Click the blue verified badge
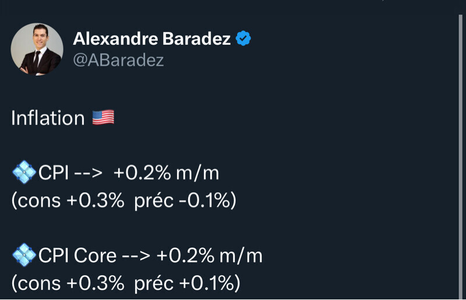This screenshot has width=466, height=300. pos(243,39)
